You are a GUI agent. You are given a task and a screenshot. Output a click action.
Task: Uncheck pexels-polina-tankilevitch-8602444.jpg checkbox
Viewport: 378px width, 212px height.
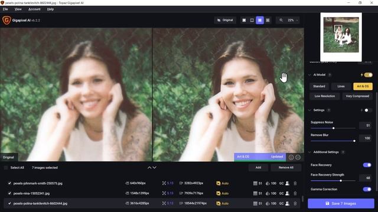(9, 203)
